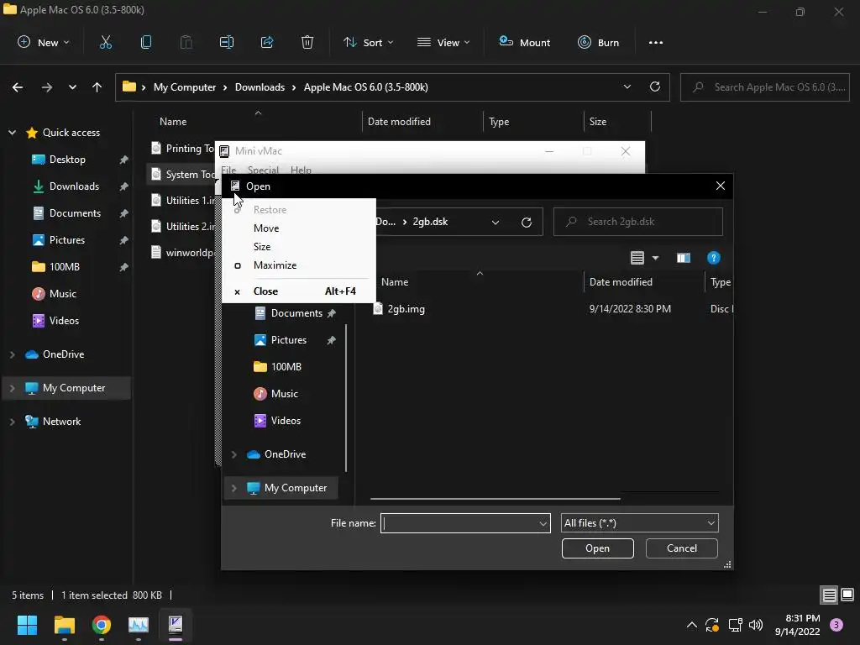860x645 pixels.
Task: Refresh the Explorer address bar
Action: [x=655, y=87]
